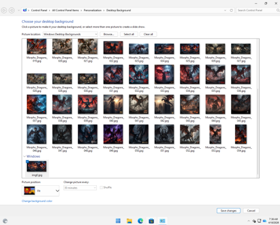
Task: Show hidden system tray icons
Action: tap(249, 221)
